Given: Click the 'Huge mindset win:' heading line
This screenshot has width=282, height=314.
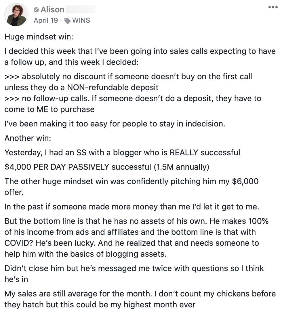Looking at the screenshot, I should [39, 37].
